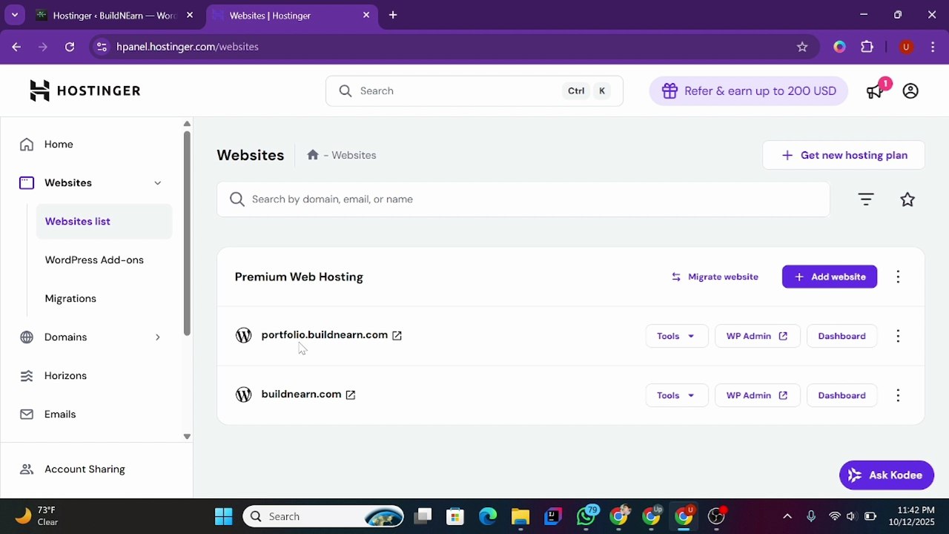Click the Add website button
Screen dimensions: 949x534
click(x=830, y=277)
